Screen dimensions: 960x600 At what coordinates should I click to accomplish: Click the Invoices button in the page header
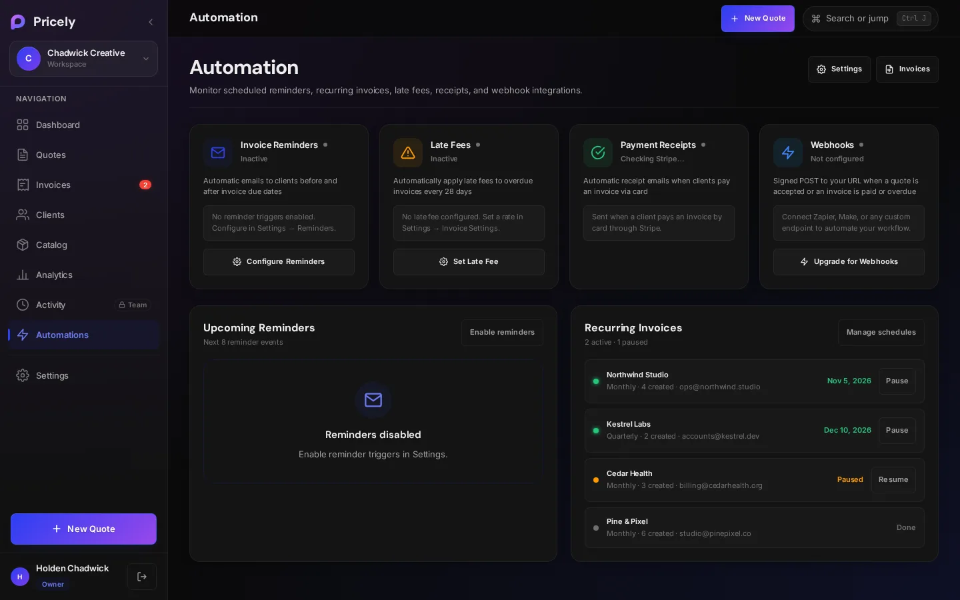click(x=907, y=69)
